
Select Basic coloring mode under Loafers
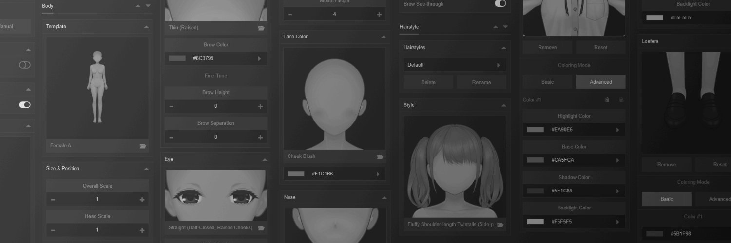[666, 199]
